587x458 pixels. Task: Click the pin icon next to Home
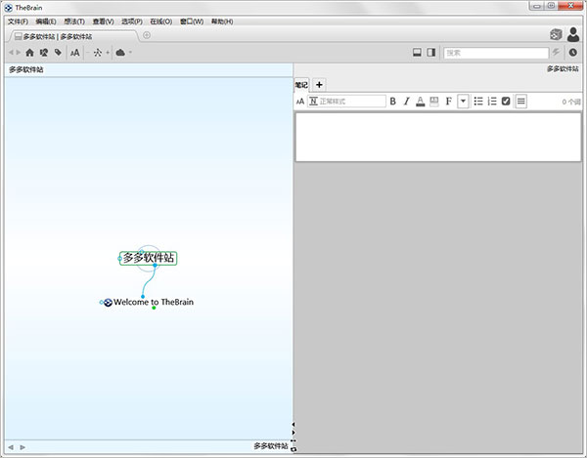pos(44,53)
